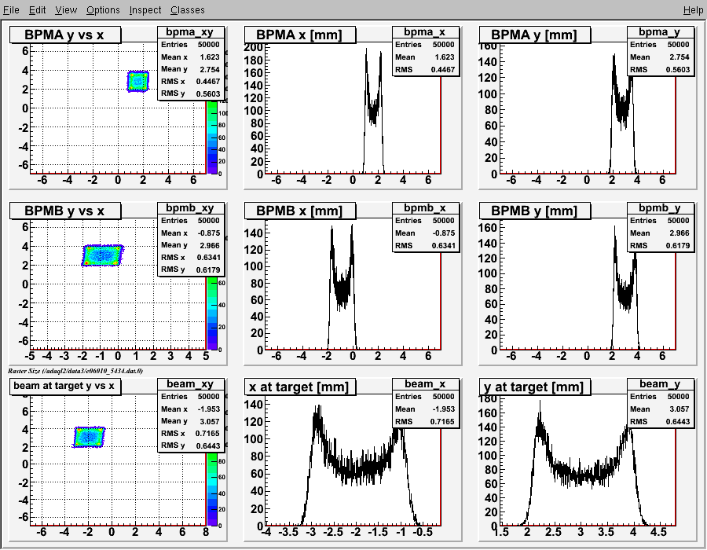Select the 'BPMB x [mm]' plot title

click(x=300, y=211)
